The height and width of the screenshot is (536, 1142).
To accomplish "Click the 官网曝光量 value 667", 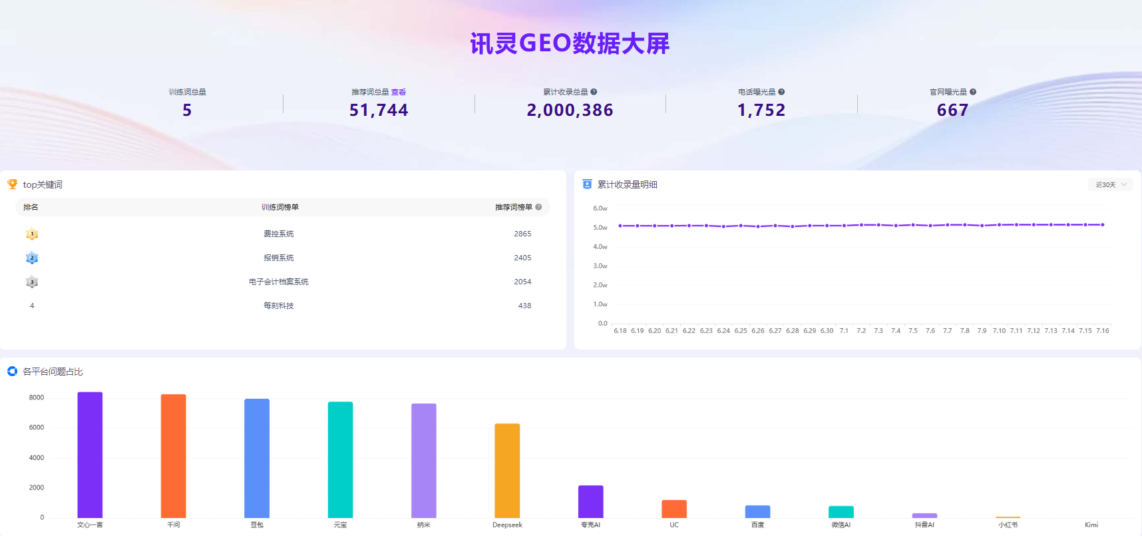I will (x=952, y=110).
